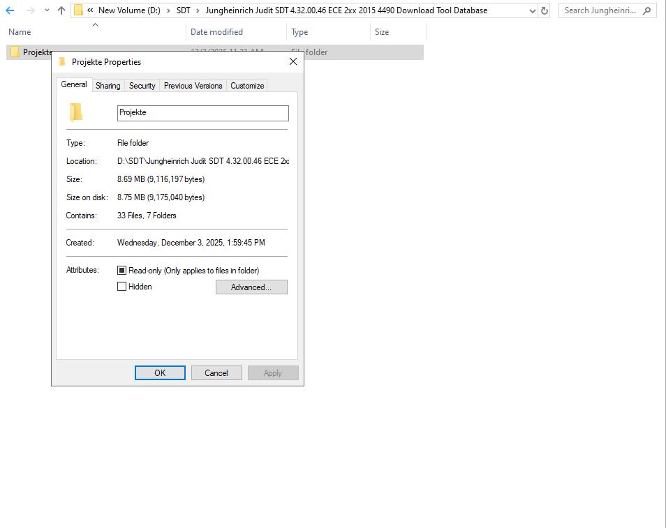Click the Location path text
Viewport: 666px width, 528px height.
(203, 161)
